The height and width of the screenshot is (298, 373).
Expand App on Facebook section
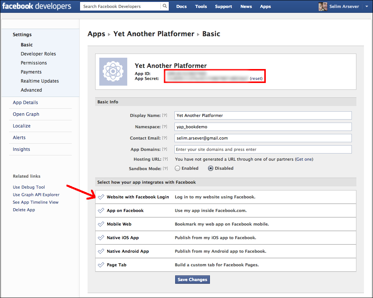click(225, 210)
